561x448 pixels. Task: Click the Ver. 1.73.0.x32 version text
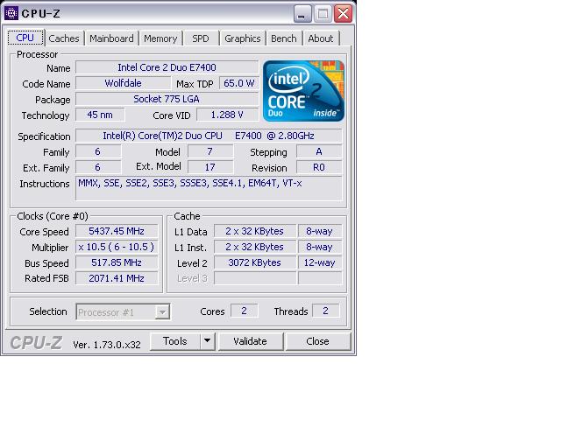pyautogui.click(x=107, y=345)
